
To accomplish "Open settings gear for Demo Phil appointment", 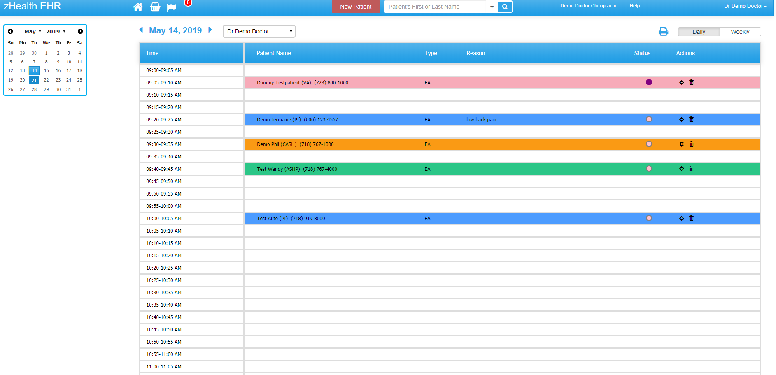I will click(682, 144).
